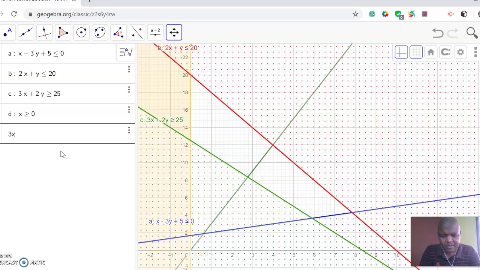This screenshot has width=480, height=270.
Task: Select the Ellipse conic tool
Action: (100, 33)
